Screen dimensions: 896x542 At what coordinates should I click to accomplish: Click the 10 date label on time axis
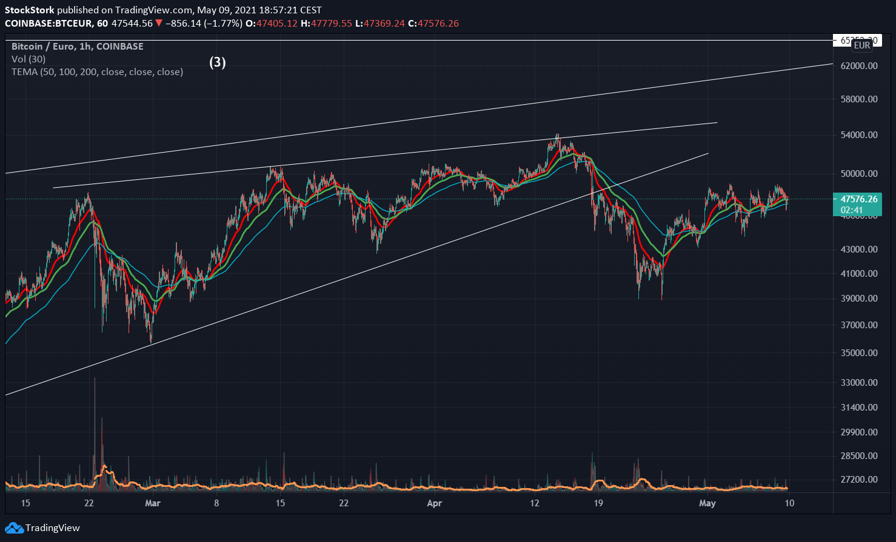789,503
